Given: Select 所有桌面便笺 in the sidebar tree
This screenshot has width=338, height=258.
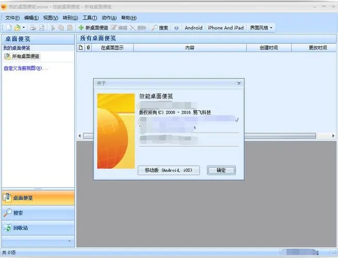Looking at the screenshot, I should tap(22, 56).
